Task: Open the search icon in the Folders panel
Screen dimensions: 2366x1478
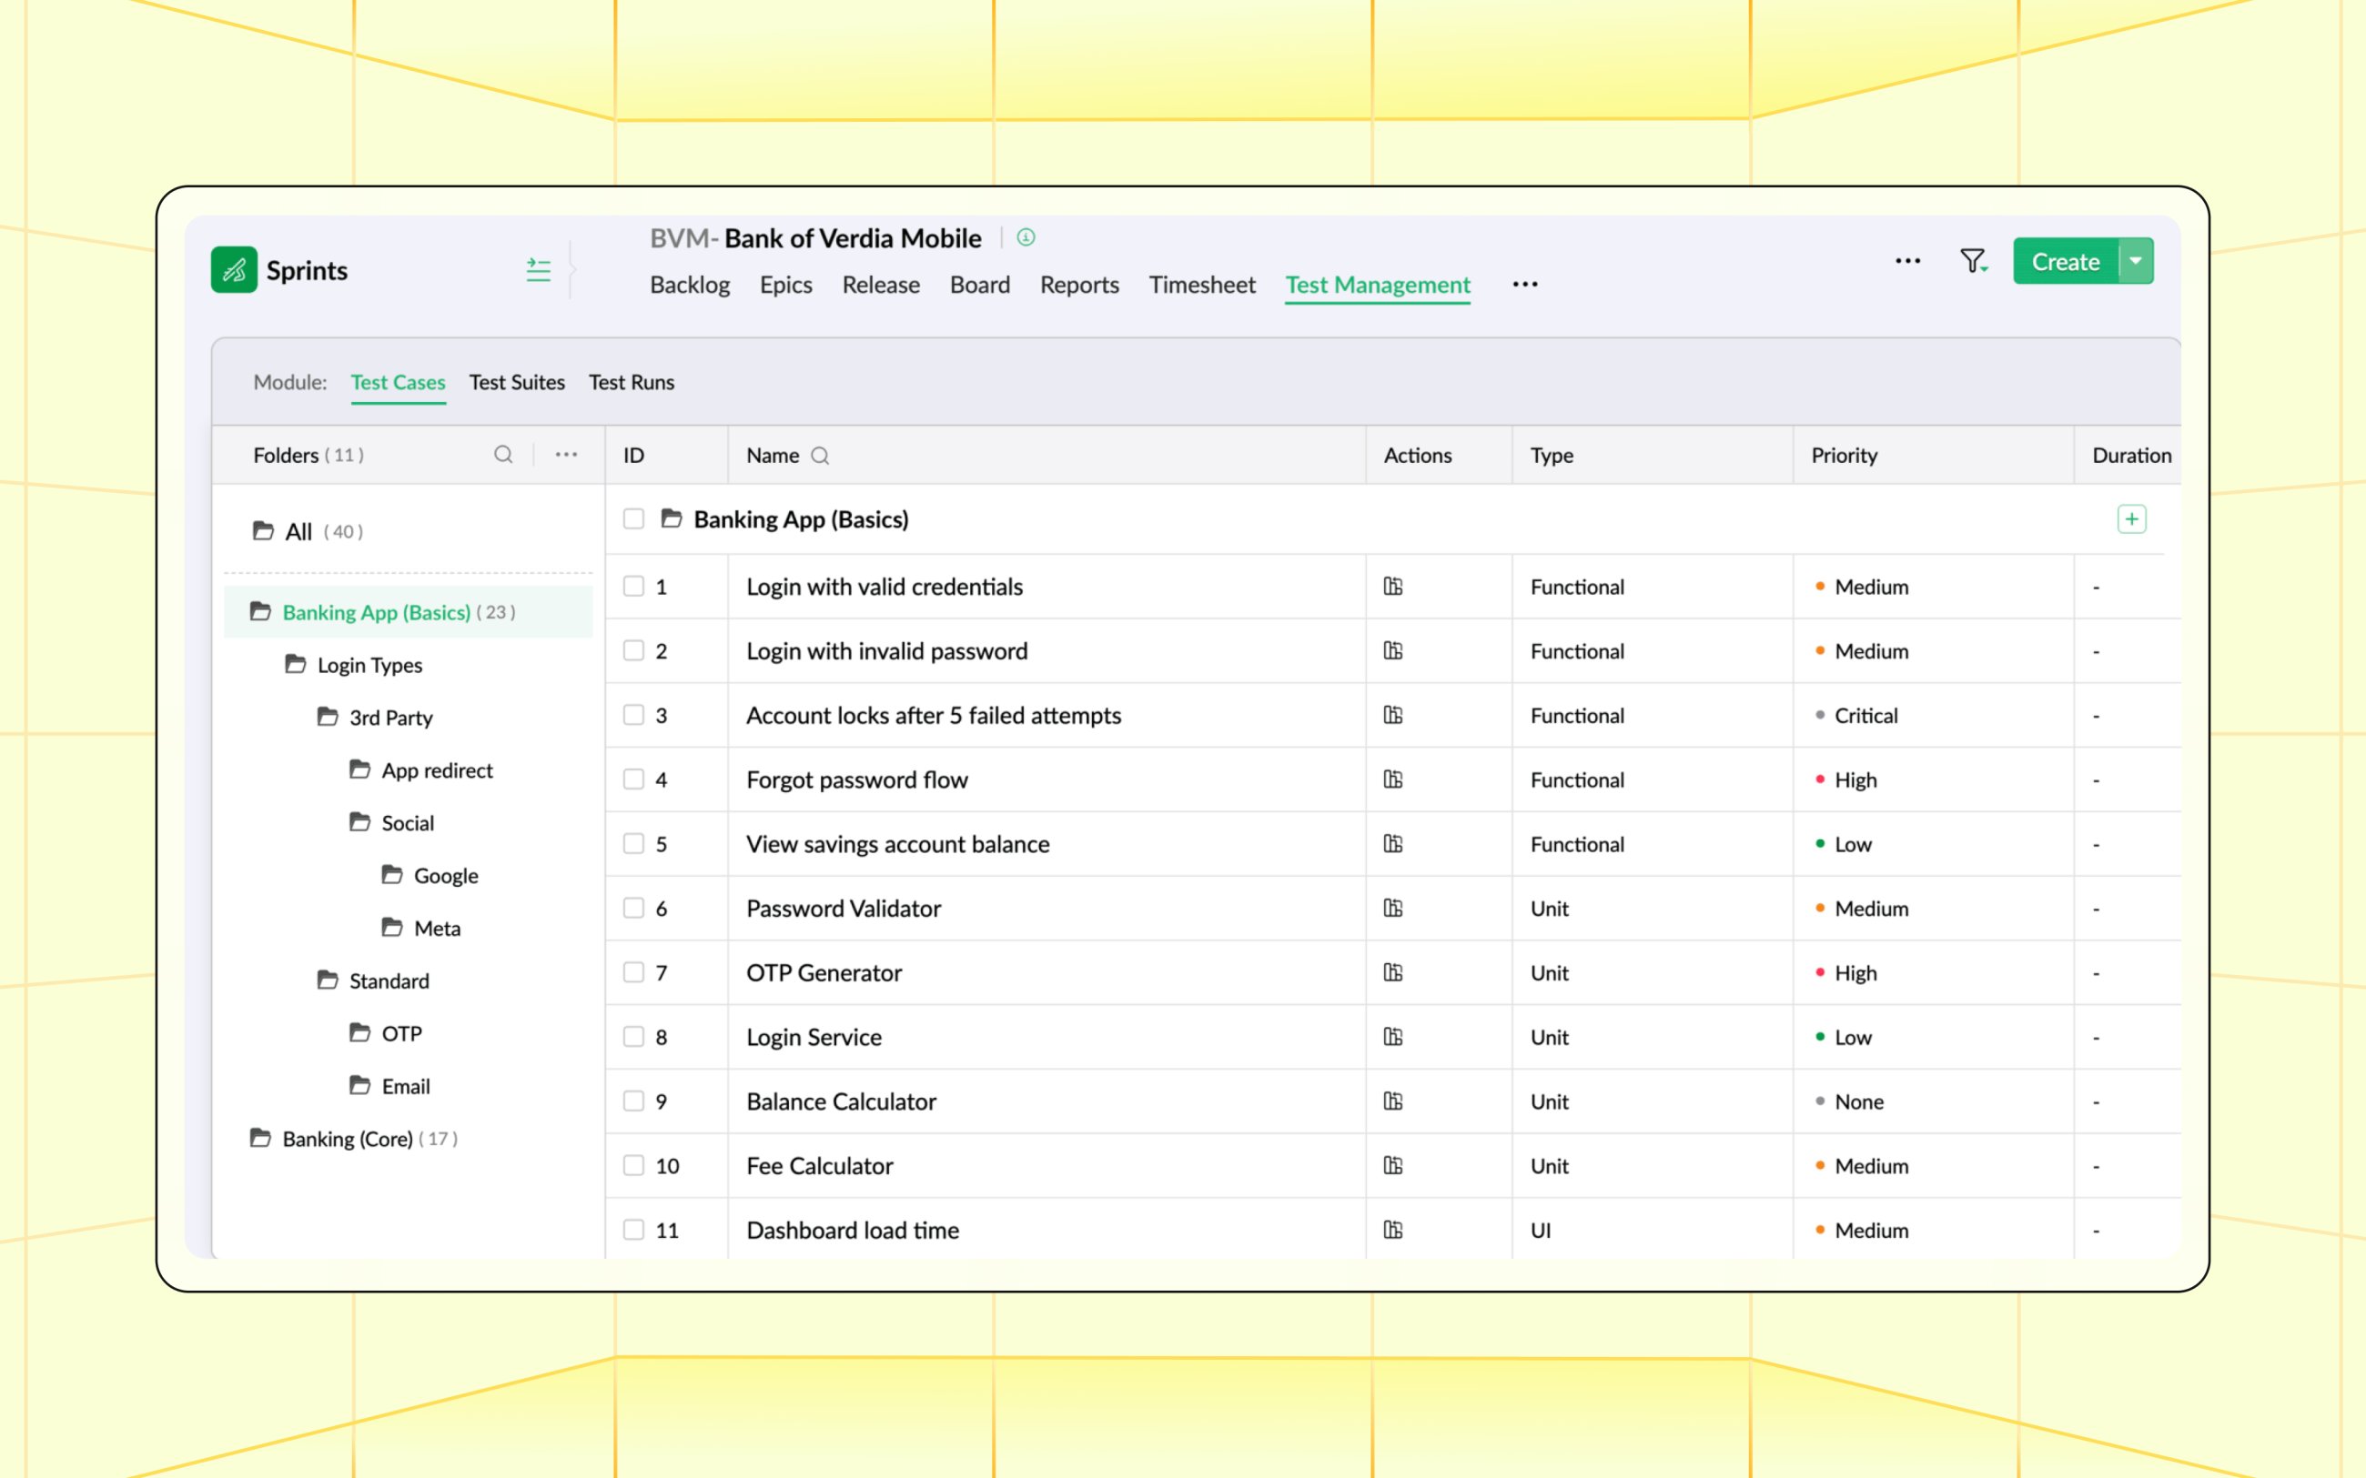Action: click(504, 455)
